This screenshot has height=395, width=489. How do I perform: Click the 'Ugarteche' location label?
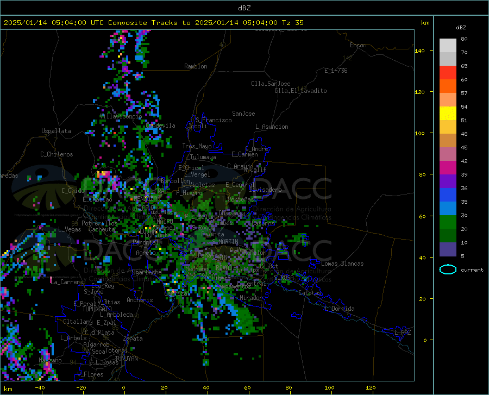pos(147,272)
